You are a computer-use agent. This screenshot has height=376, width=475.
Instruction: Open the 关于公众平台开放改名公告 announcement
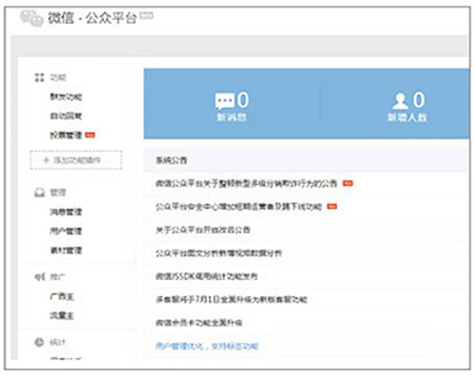[x=202, y=230]
